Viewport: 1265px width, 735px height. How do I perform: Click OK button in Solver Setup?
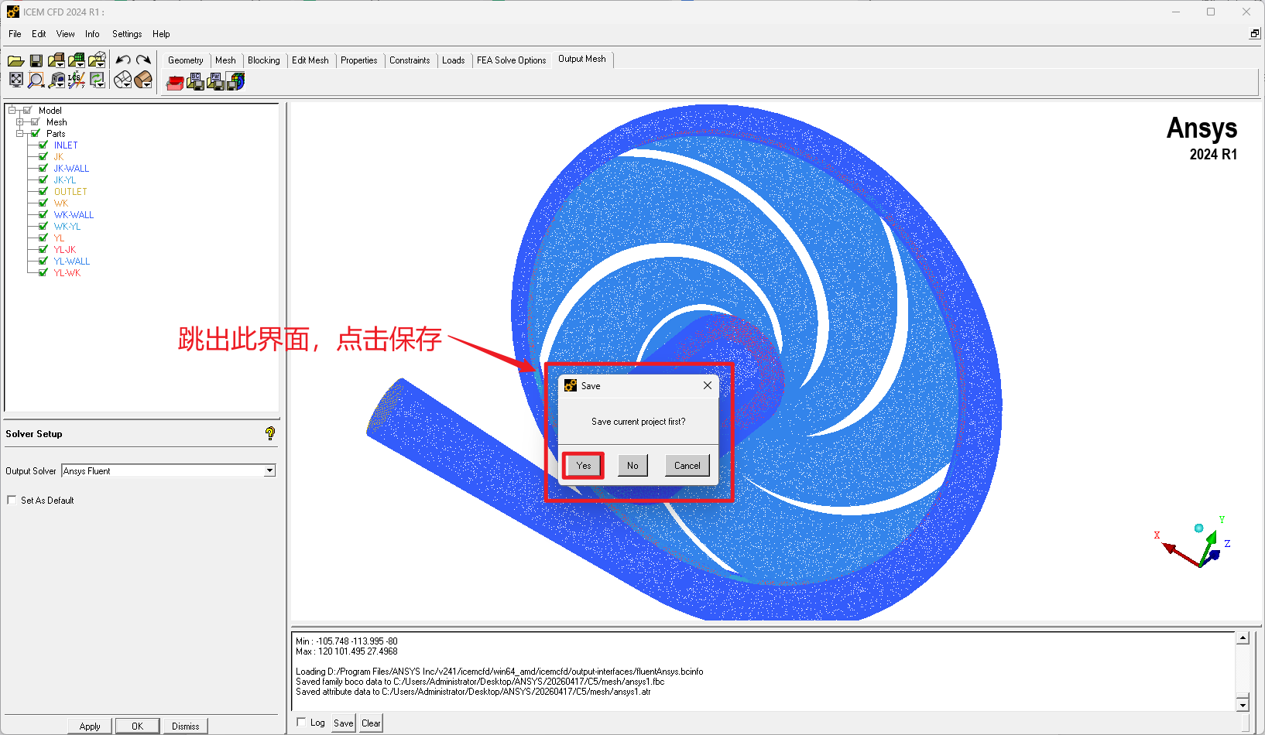click(137, 726)
